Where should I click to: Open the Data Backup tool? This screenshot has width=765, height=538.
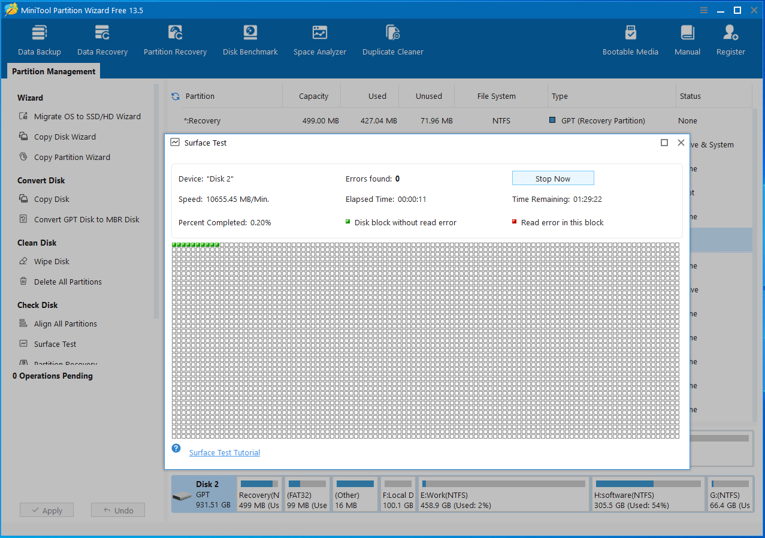[x=40, y=40]
